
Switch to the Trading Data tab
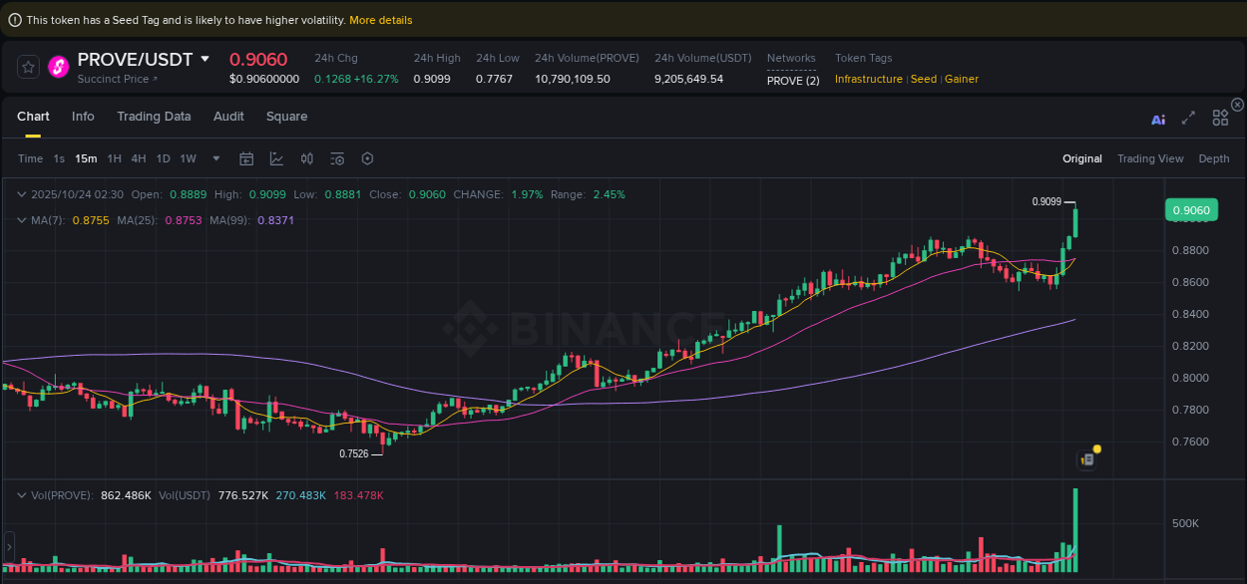coord(154,117)
